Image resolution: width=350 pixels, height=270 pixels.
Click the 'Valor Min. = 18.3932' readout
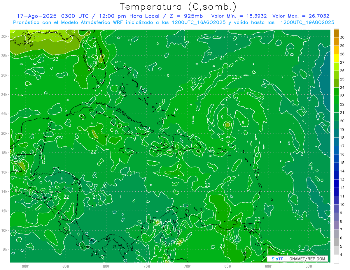pos(239,16)
